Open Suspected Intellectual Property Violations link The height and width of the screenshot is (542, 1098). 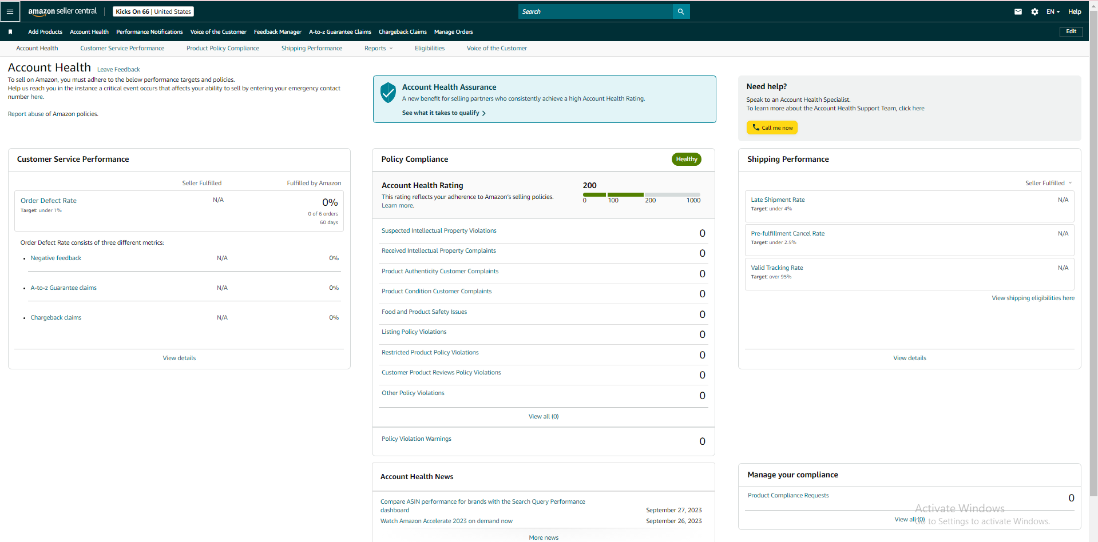point(439,231)
